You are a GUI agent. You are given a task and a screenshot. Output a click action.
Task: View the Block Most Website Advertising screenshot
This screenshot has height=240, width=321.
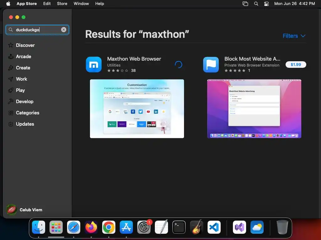click(254, 108)
